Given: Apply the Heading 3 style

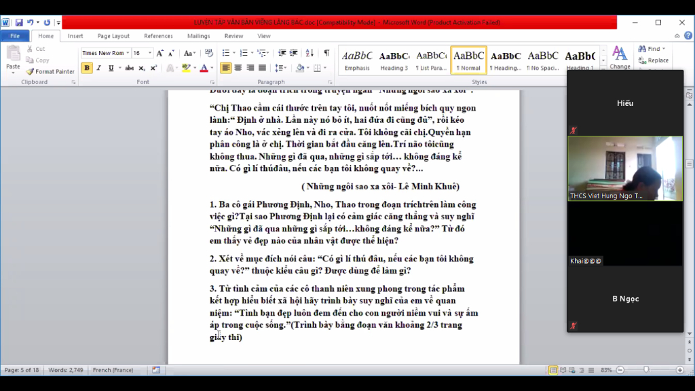Looking at the screenshot, I should (x=394, y=60).
